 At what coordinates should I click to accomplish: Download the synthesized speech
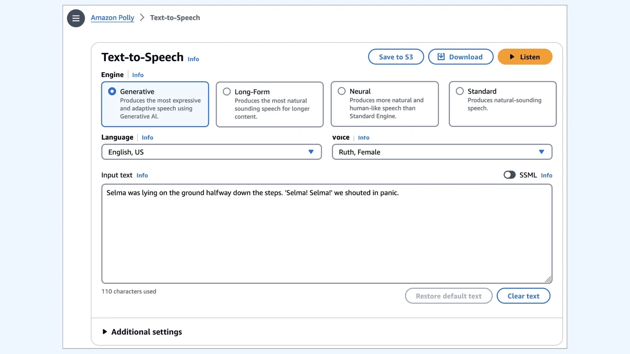click(x=461, y=57)
